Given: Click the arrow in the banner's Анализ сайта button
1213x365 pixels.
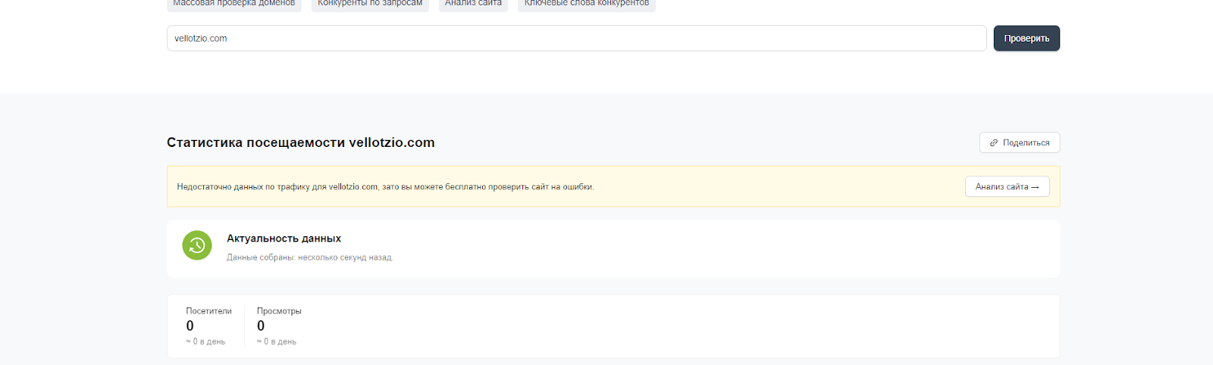Looking at the screenshot, I should (1035, 187).
